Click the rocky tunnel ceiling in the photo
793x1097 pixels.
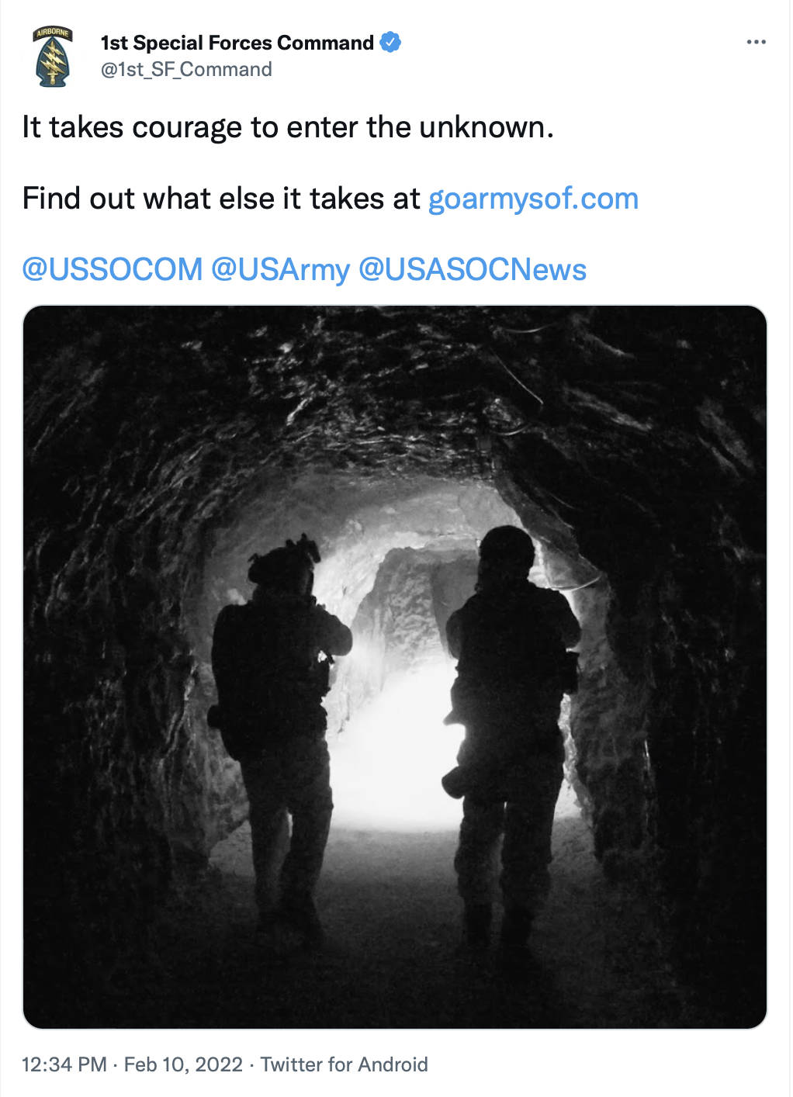click(x=396, y=388)
